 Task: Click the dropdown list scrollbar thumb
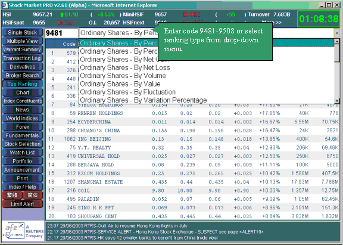(x=337, y=53)
